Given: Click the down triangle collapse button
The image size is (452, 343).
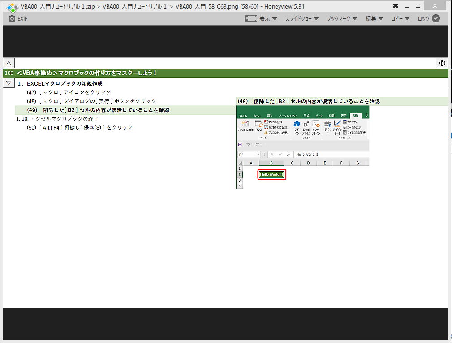Looking at the screenshot, I should [x=9, y=83].
